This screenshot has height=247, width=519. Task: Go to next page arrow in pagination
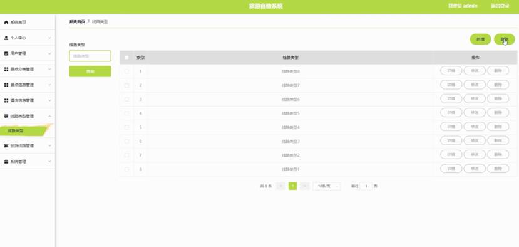coord(304,186)
